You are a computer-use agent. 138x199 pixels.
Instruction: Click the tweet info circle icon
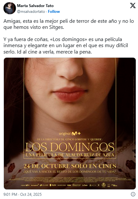[x=133, y=194]
